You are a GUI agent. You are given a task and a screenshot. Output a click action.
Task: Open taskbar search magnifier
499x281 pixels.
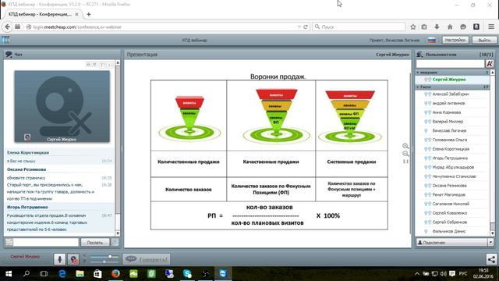coord(27,274)
